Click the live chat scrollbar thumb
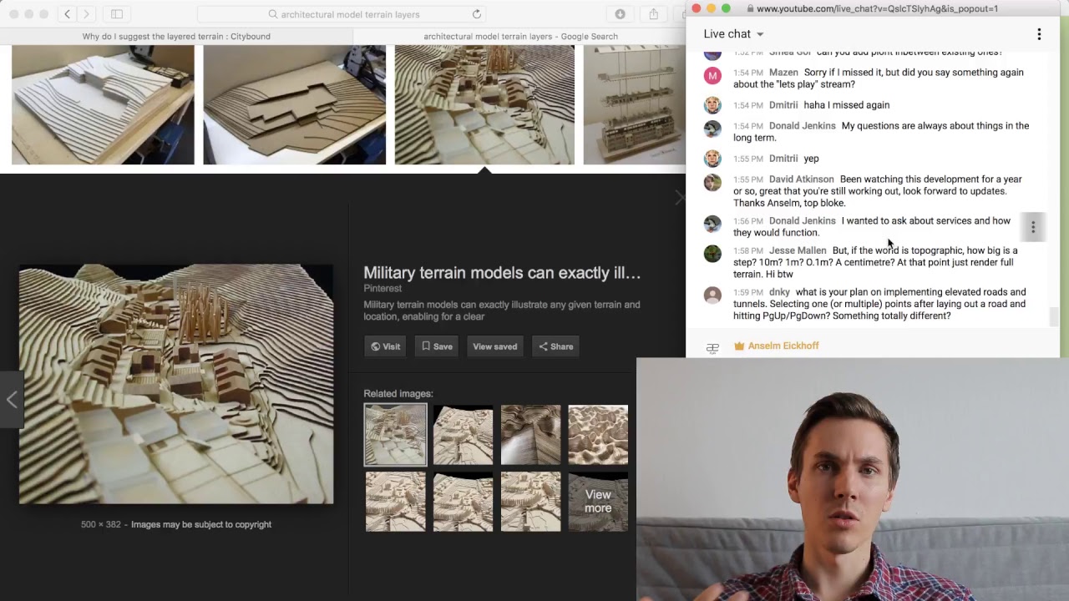 point(1054,317)
